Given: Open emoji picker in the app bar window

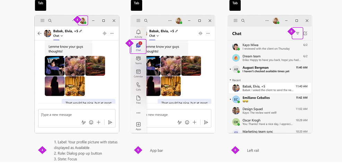Looking at the screenshot, I should (x=187, y=122).
